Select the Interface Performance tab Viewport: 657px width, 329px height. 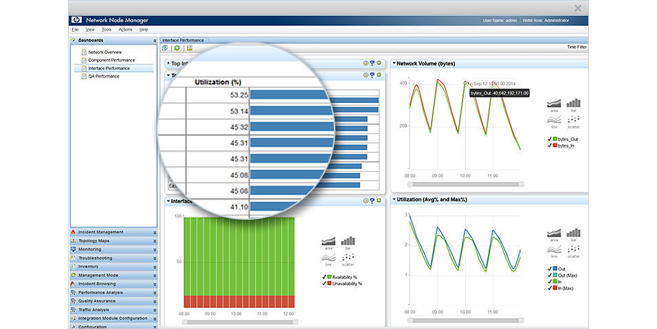(x=183, y=41)
